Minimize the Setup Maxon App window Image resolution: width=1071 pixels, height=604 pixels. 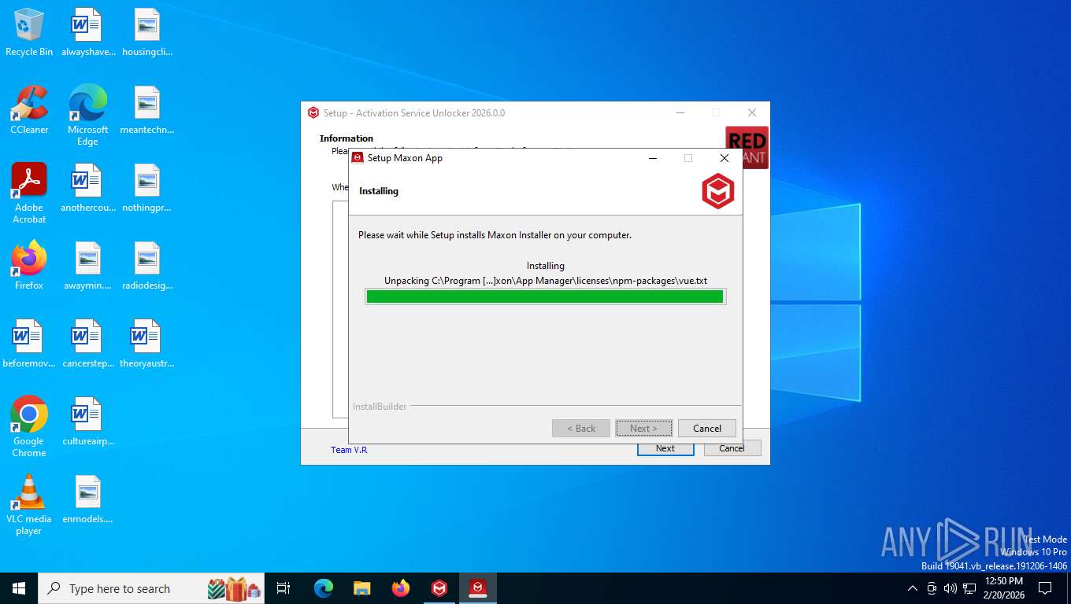(x=652, y=158)
